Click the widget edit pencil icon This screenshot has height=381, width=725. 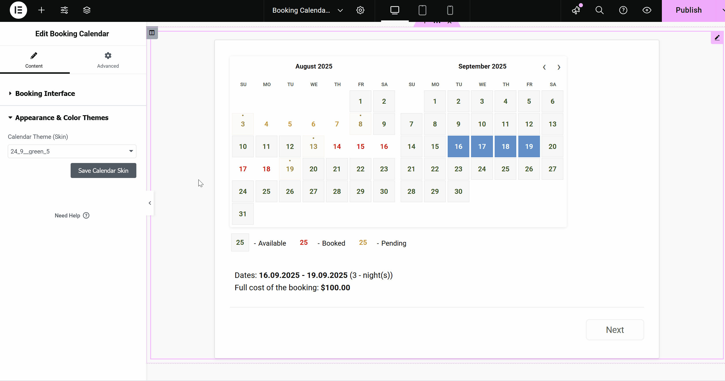pyautogui.click(x=717, y=37)
